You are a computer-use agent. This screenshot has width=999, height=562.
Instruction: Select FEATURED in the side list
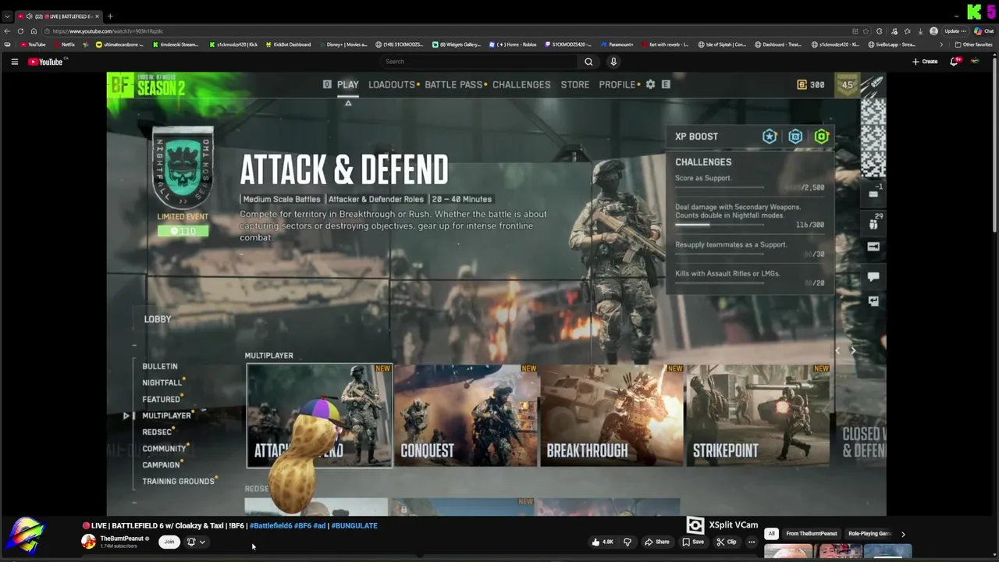pyautogui.click(x=161, y=399)
